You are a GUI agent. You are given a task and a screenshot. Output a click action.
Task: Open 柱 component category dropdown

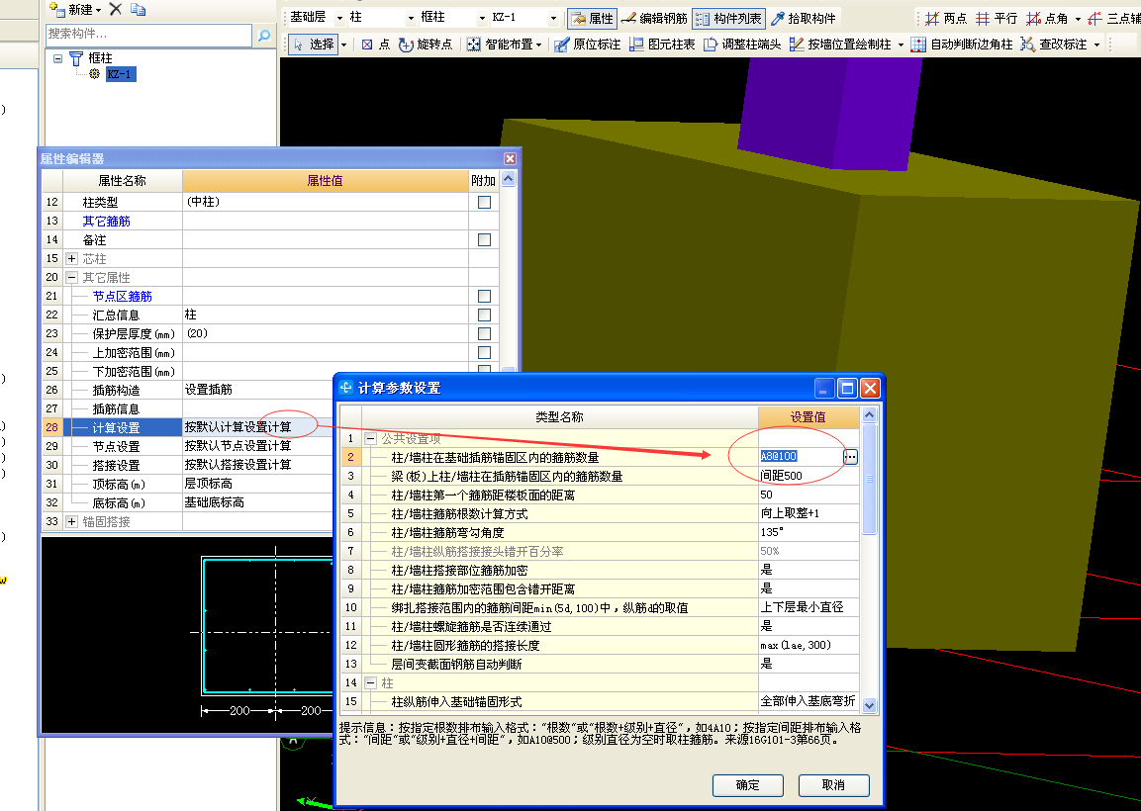pyautogui.click(x=411, y=18)
